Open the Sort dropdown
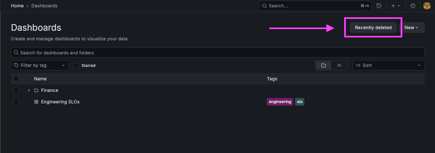 pyautogui.click(x=388, y=65)
